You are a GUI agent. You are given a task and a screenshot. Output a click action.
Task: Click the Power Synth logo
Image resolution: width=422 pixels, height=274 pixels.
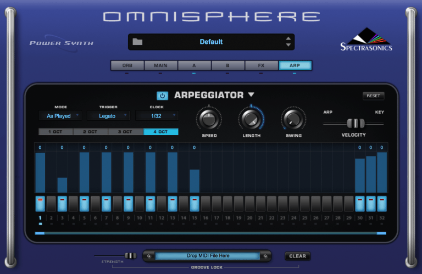[x=62, y=43]
